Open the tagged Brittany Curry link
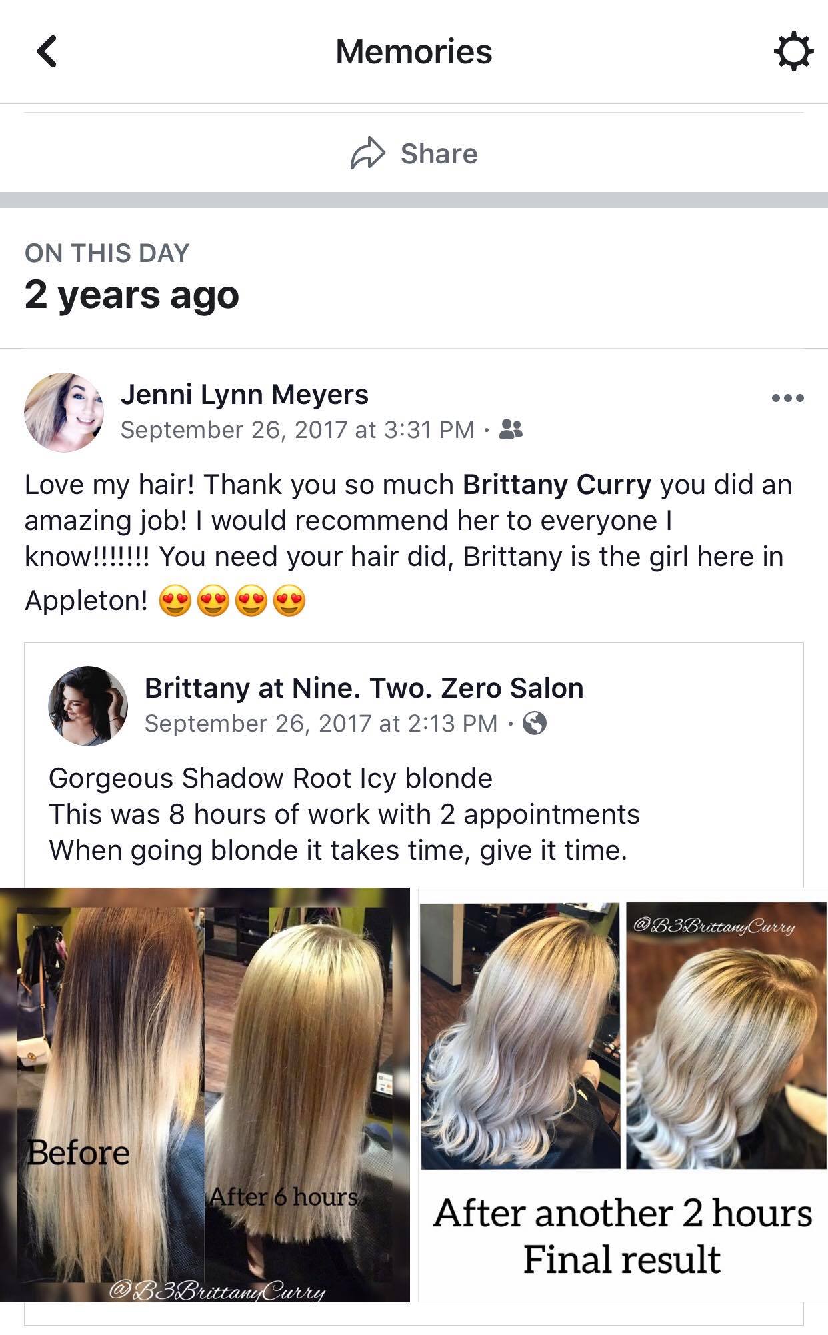828x1335 pixels. [557, 485]
